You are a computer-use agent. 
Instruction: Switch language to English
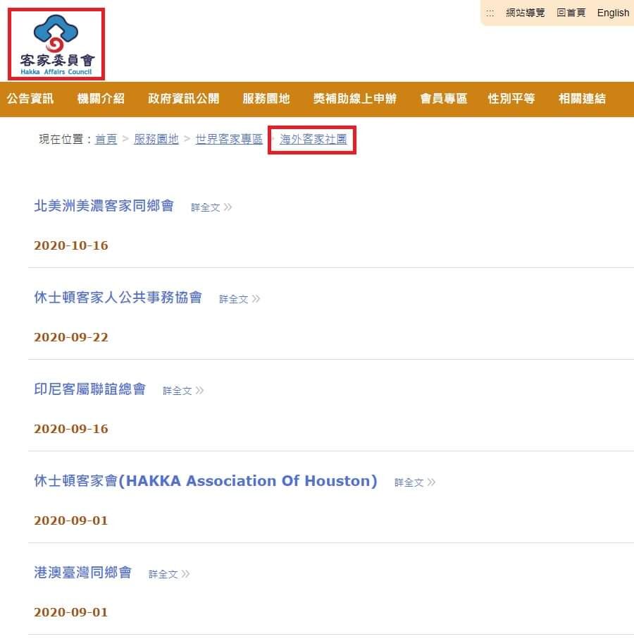[613, 13]
